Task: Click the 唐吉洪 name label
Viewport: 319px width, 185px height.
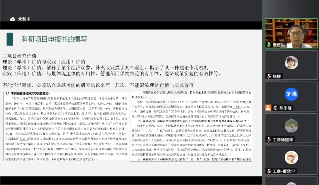Action: [279, 45]
